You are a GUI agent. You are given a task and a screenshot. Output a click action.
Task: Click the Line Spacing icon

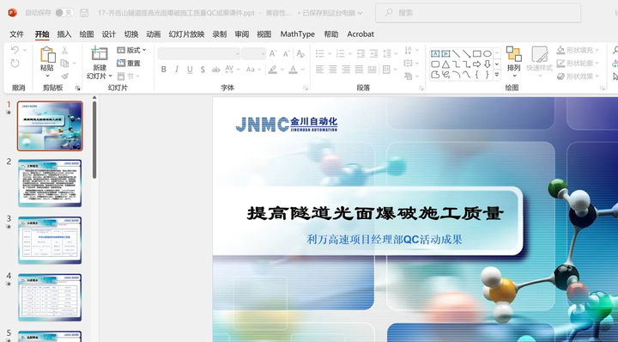pyautogui.click(x=387, y=53)
